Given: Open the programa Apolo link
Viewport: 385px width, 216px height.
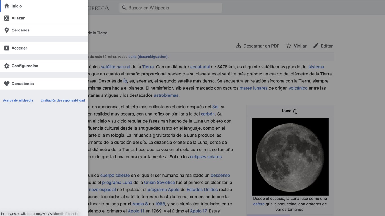Looking at the screenshot, I should click(x=163, y=190).
